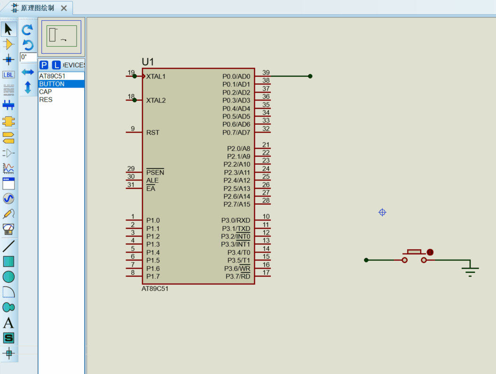496x374 pixels.
Task: Click the U1 AT89C51 chip body
Action: (198, 176)
